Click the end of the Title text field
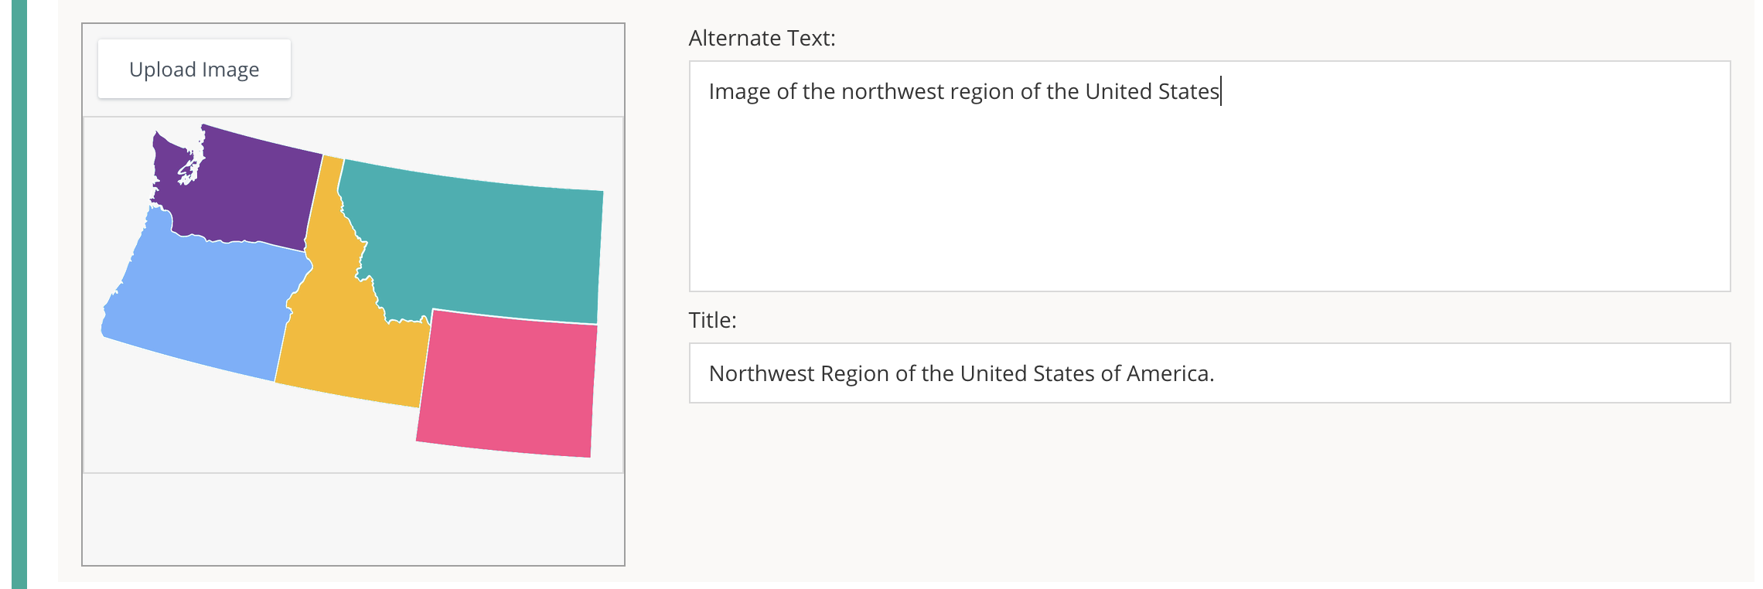 1686,373
